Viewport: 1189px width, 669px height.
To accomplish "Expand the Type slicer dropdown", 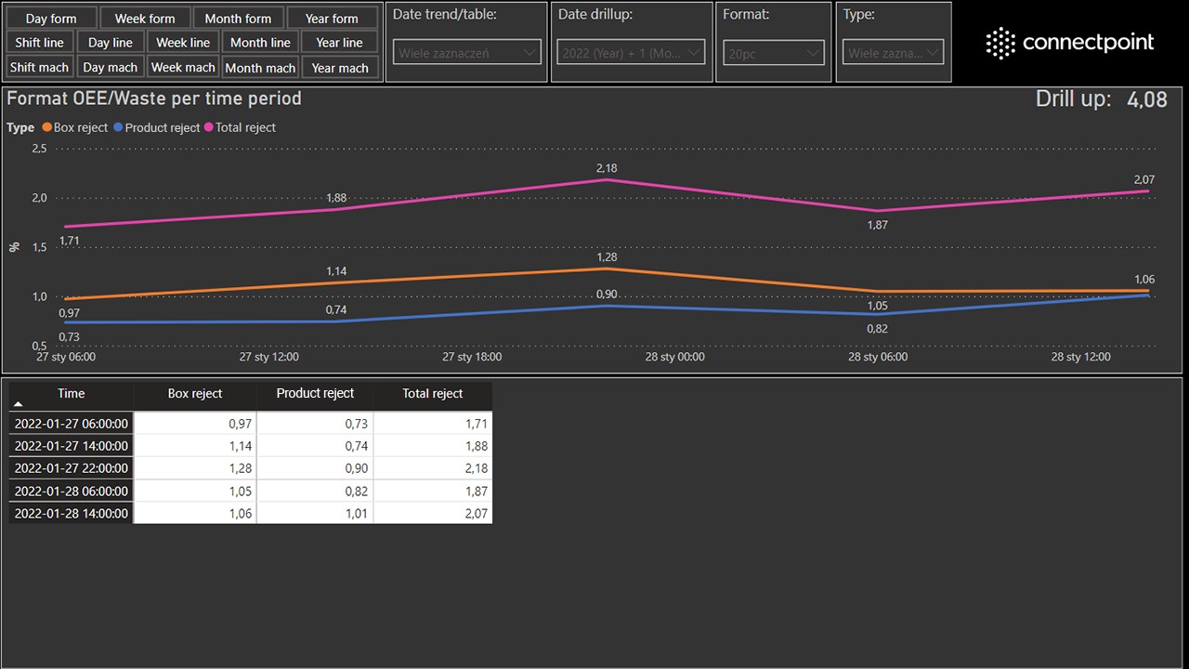I will (x=894, y=53).
